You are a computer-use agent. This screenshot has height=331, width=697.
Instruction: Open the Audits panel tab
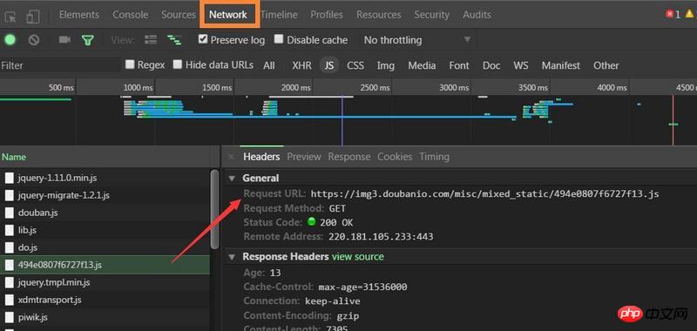point(477,15)
